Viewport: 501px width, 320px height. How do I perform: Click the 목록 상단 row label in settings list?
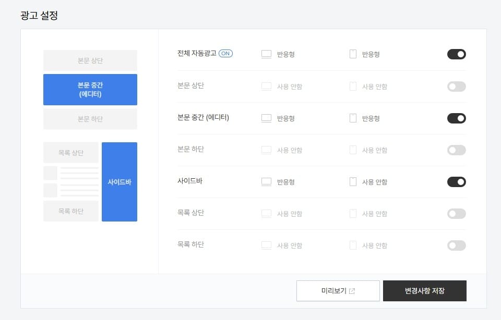tap(190, 213)
